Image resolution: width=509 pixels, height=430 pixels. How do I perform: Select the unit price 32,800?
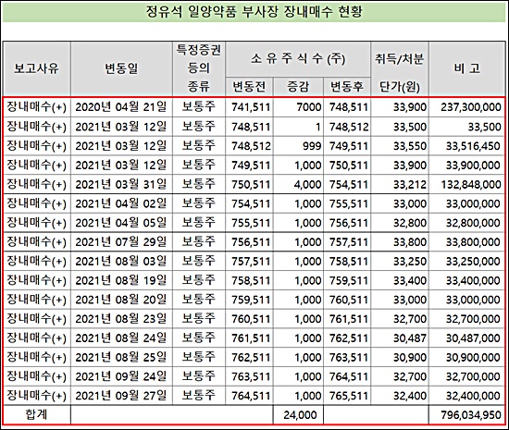click(410, 223)
